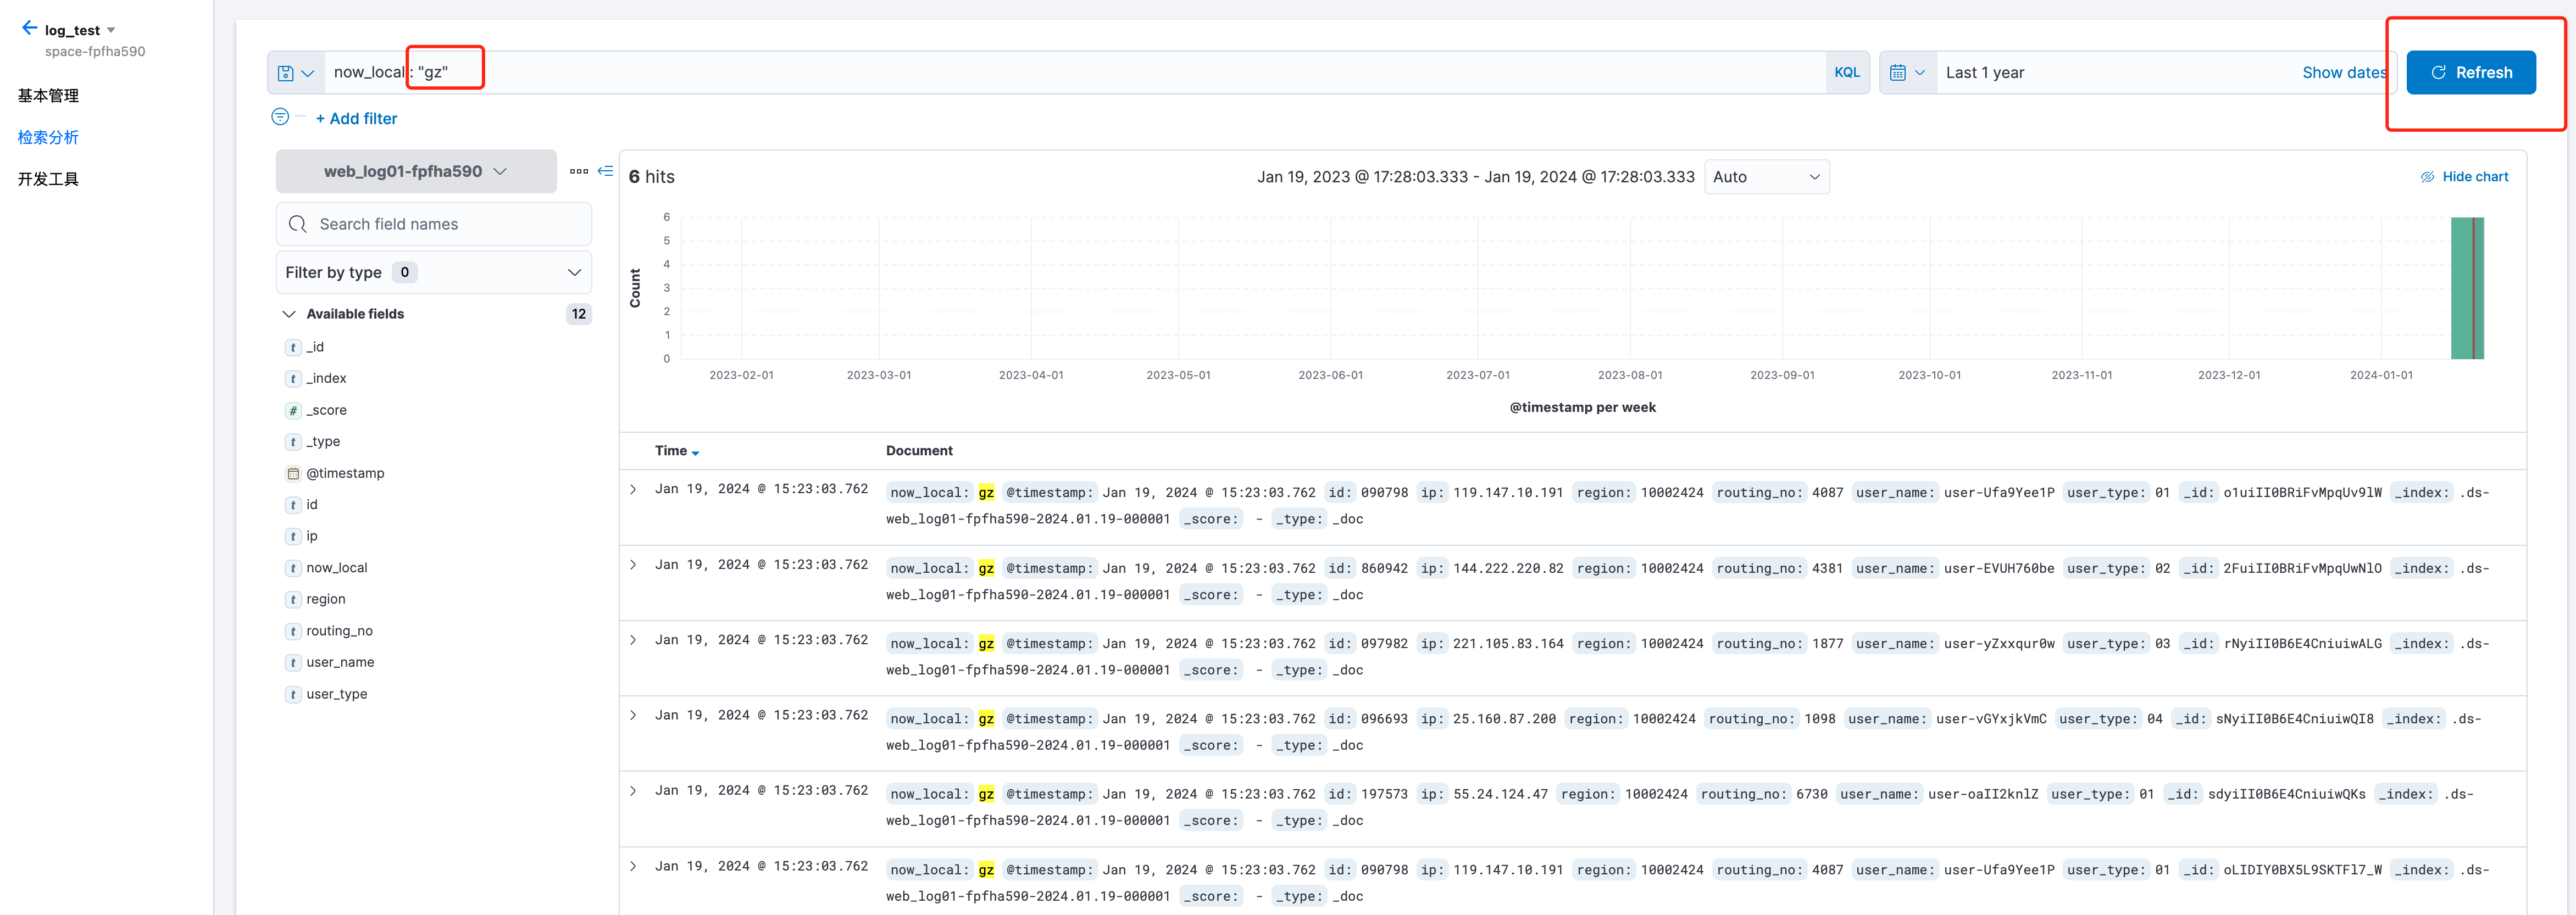Hide the chart toggle
The image size is (2576, 915).
click(2464, 177)
